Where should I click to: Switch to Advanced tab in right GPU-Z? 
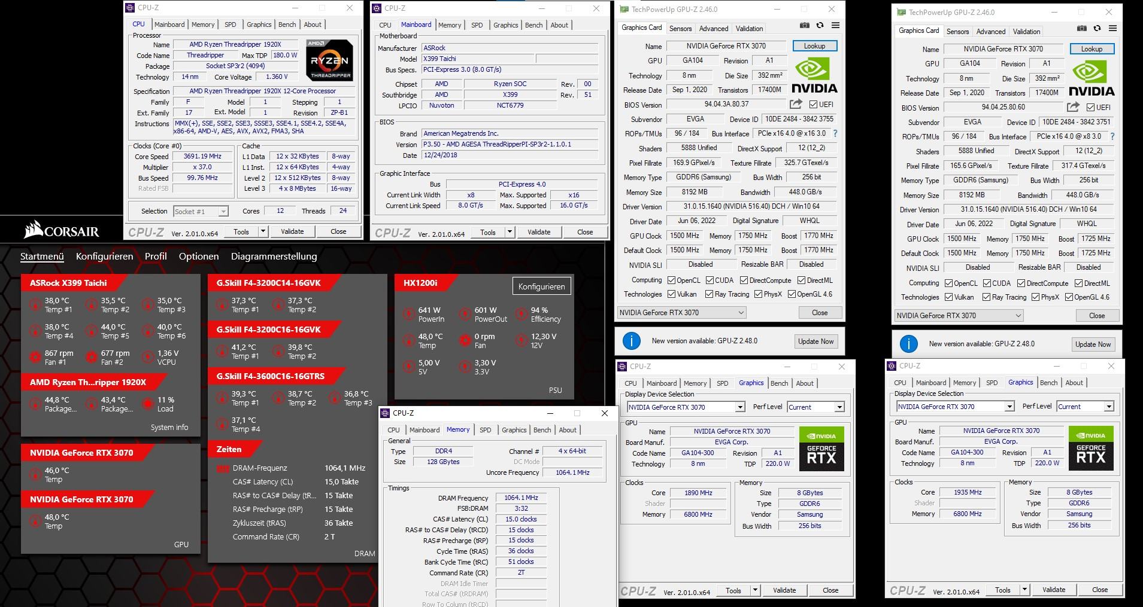pyautogui.click(x=991, y=31)
